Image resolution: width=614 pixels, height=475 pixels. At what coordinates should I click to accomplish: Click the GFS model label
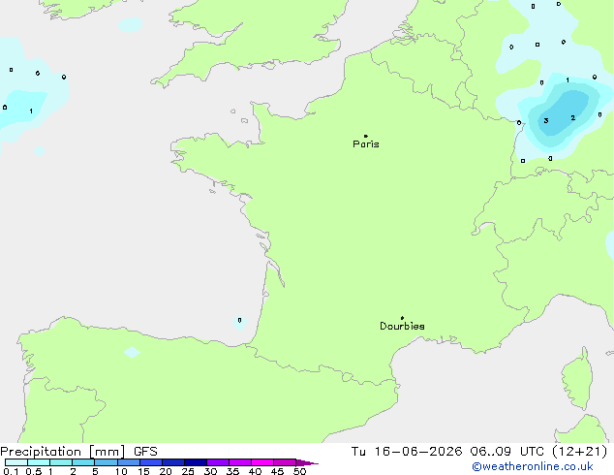tap(145, 452)
